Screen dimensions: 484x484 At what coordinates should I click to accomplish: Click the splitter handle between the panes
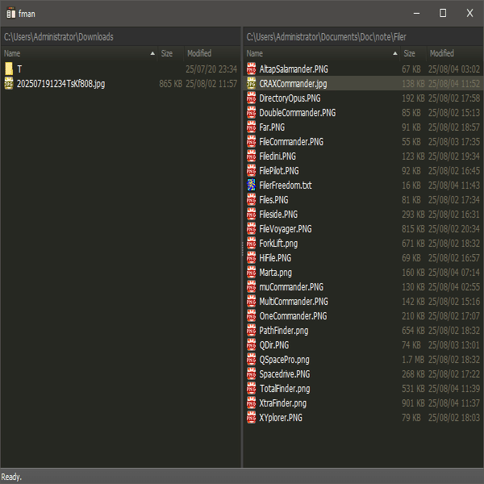pyautogui.click(x=242, y=249)
